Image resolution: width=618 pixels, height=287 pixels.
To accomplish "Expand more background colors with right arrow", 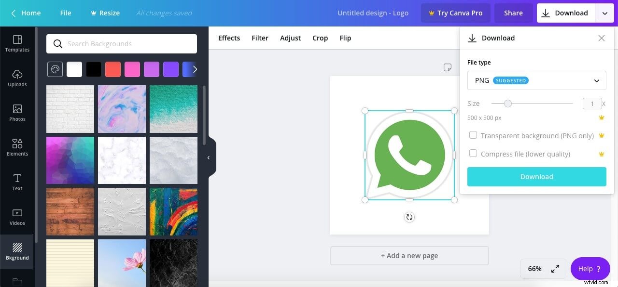I will click(x=195, y=69).
